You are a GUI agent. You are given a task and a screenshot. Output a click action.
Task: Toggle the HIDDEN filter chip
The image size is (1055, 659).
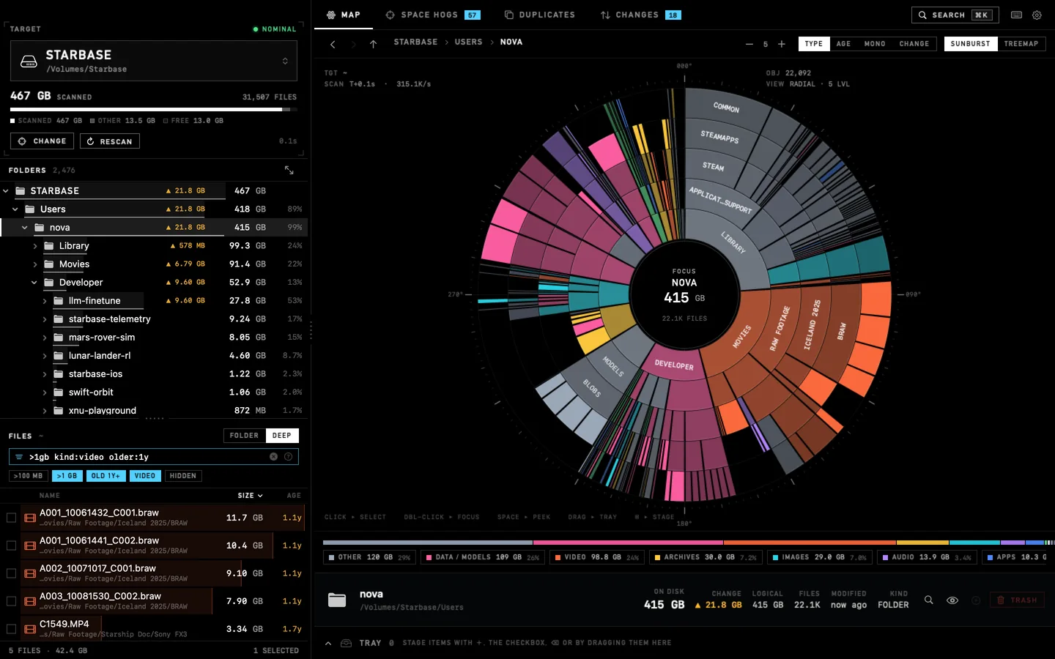(183, 476)
